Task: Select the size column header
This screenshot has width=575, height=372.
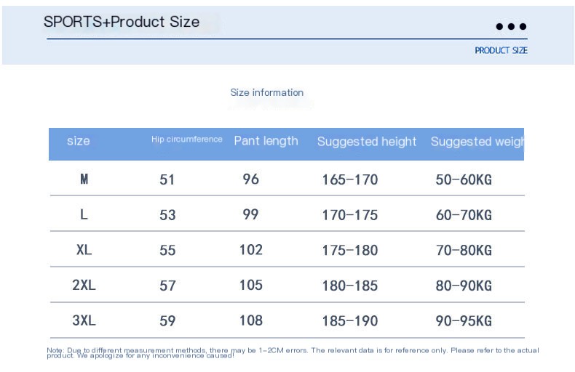Action: tap(79, 141)
